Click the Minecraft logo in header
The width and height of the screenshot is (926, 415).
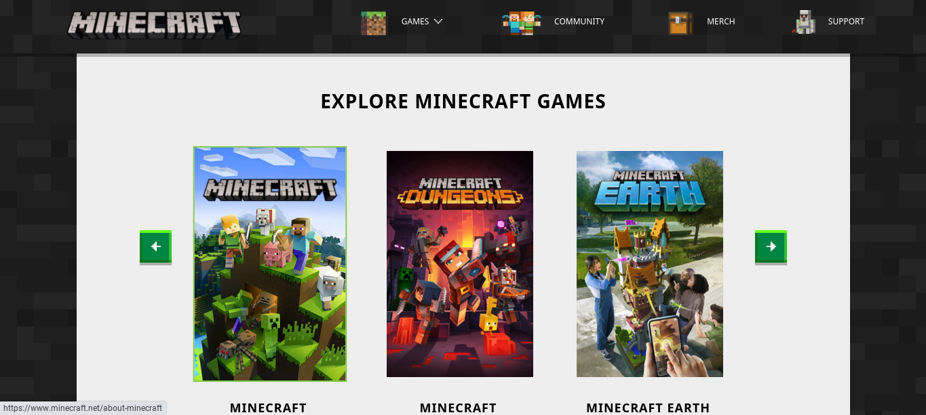click(x=155, y=24)
